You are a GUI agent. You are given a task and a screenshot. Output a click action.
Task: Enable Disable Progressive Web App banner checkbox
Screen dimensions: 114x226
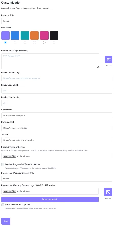[x=3, y=165]
